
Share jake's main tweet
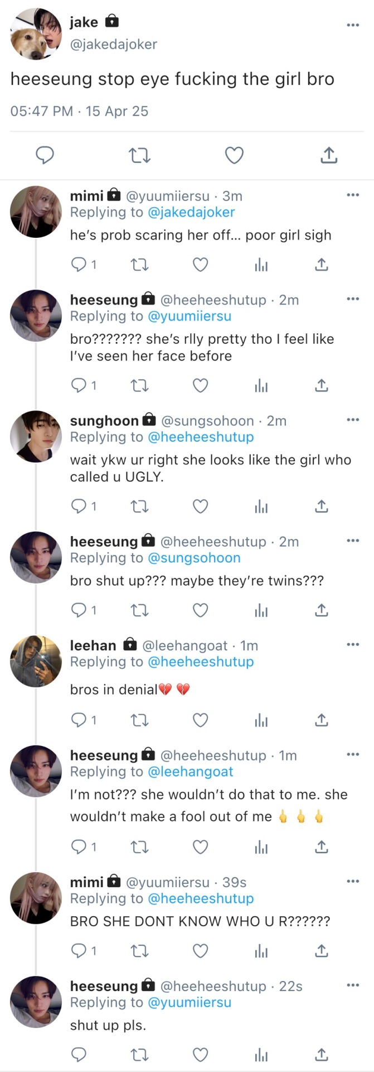(329, 155)
